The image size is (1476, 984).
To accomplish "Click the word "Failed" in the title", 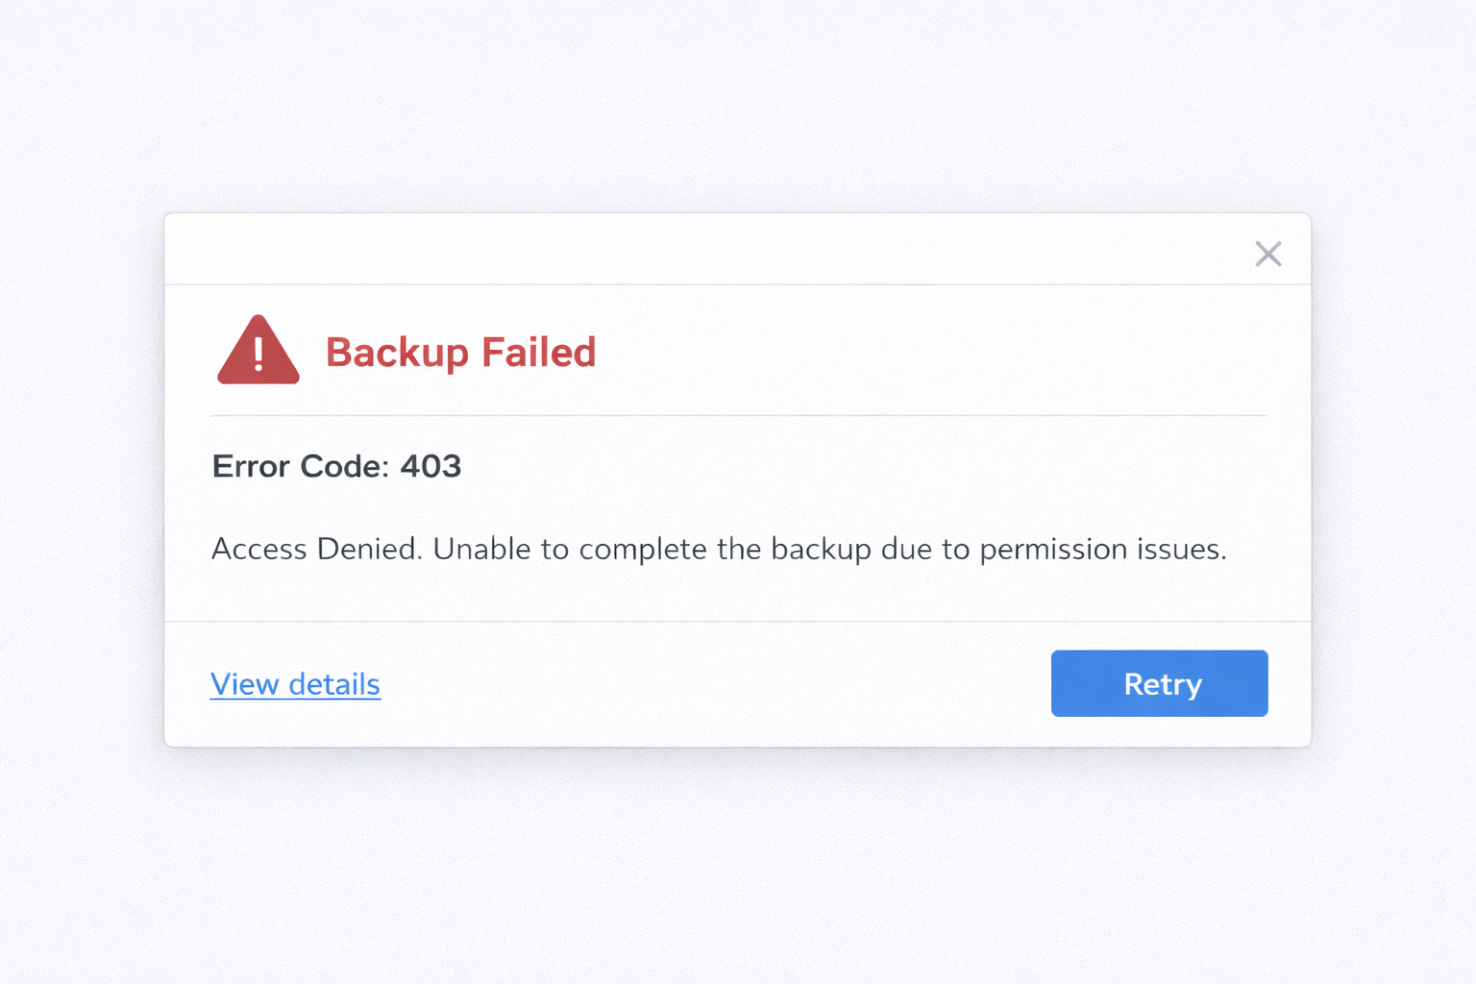I will coord(538,353).
